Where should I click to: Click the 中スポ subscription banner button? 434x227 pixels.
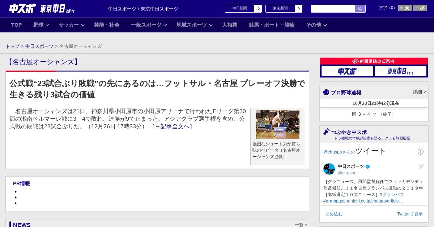[347, 71]
